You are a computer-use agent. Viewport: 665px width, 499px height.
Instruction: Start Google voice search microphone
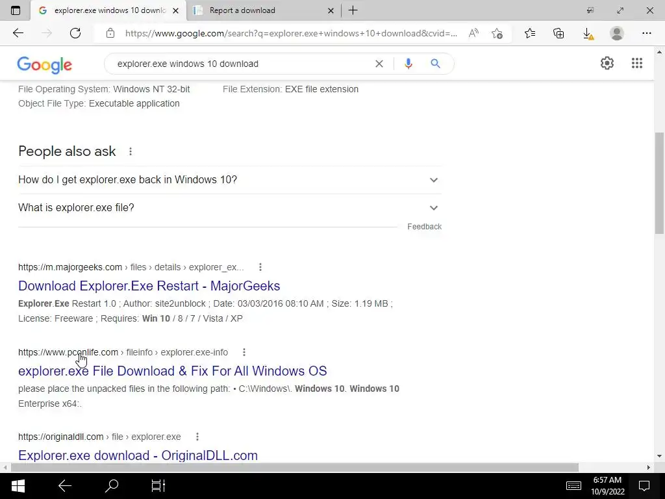click(x=408, y=64)
